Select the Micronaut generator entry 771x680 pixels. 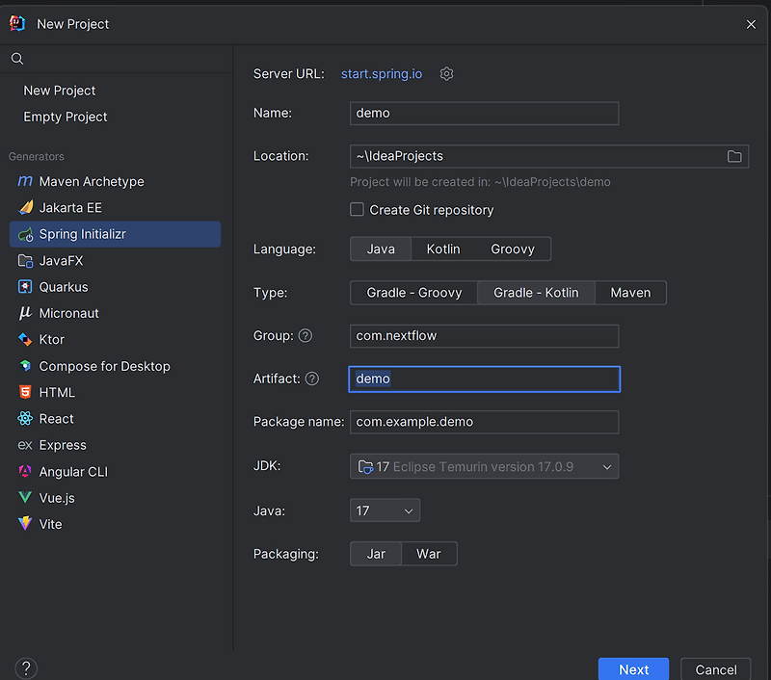tap(69, 313)
